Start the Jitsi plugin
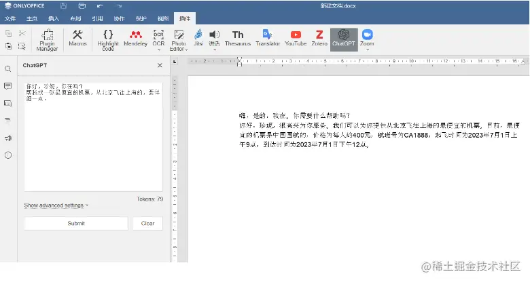 (198, 37)
